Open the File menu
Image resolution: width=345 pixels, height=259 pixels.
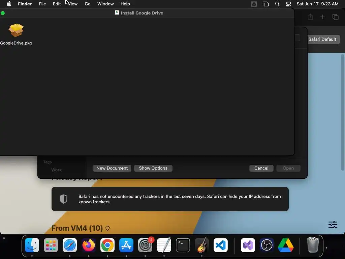click(x=42, y=4)
